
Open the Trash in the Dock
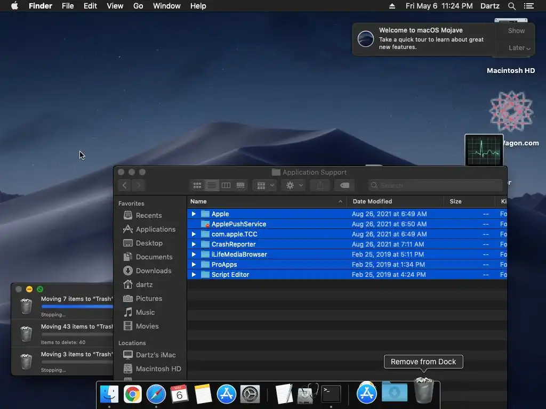(x=424, y=390)
